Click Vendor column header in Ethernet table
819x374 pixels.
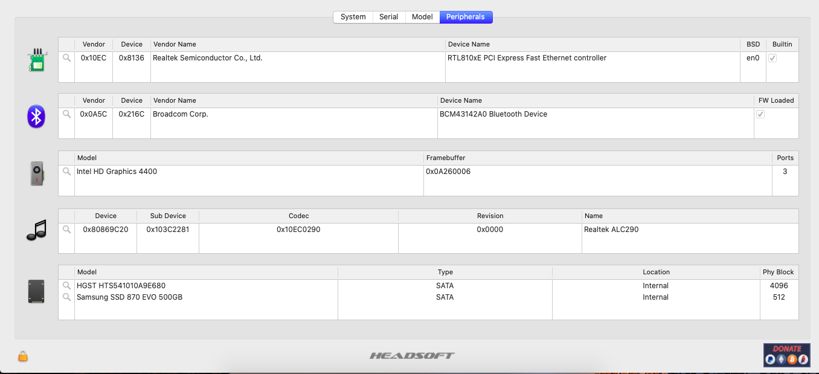[94, 44]
